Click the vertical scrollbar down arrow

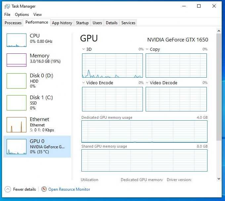tap(219, 179)
